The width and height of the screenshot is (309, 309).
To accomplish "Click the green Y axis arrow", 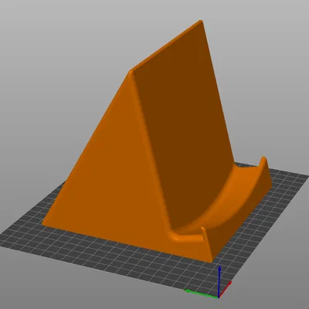I will 202,294.
